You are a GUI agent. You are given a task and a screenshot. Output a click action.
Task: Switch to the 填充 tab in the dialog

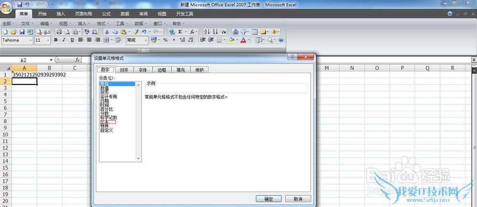181,70
